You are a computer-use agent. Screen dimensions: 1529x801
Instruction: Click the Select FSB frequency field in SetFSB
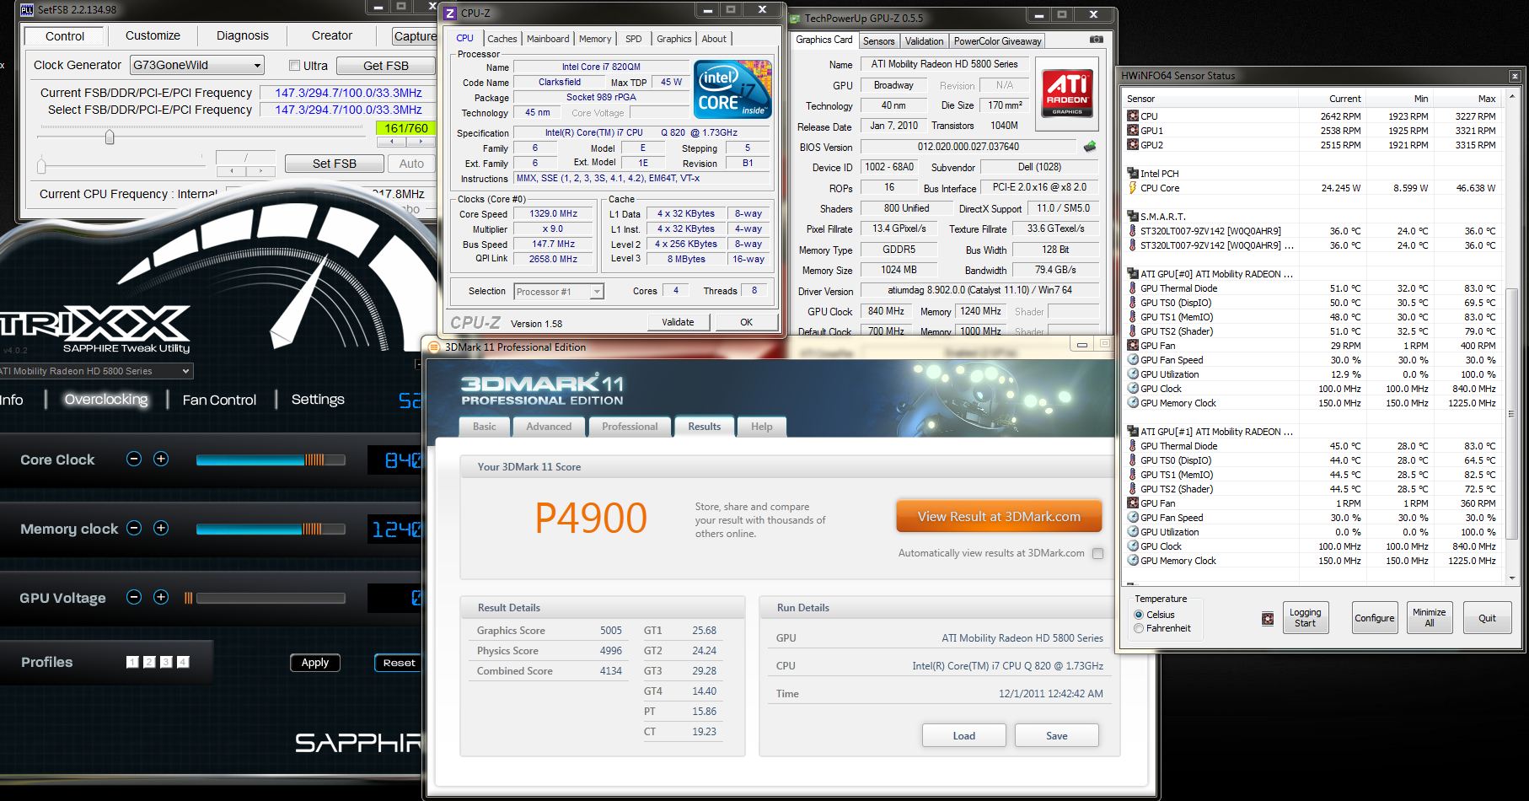pos(348,110)
